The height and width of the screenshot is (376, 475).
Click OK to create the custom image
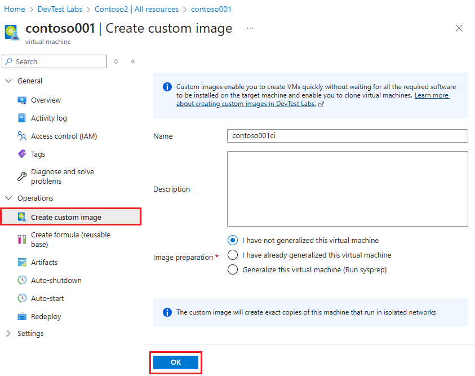[x=175, y=362]
